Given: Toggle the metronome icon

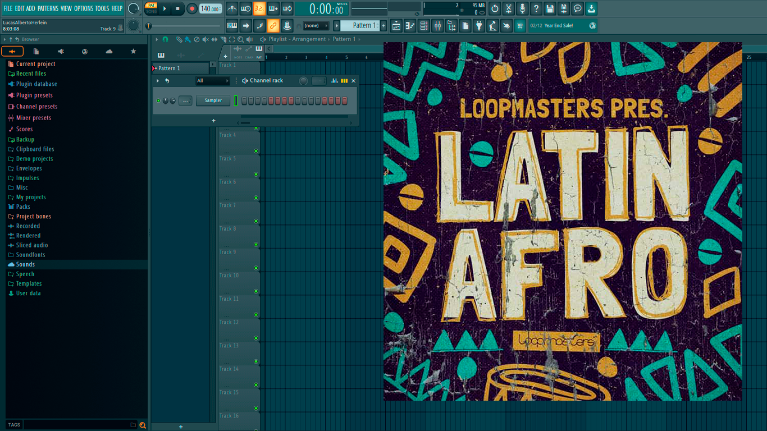Looking at the screenshot, I should click(232, 8).
